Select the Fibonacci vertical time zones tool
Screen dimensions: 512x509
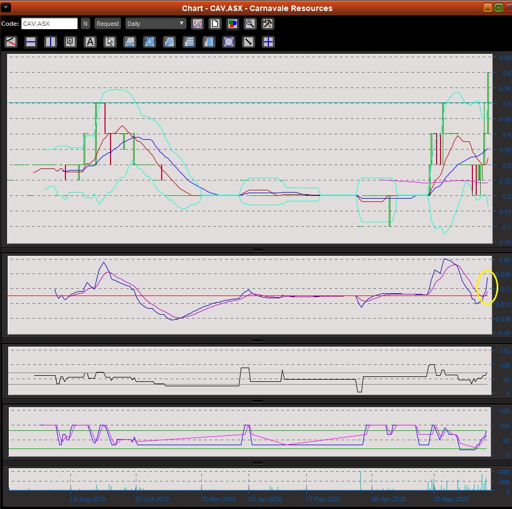pyautogui.click(x=209, y=42)
